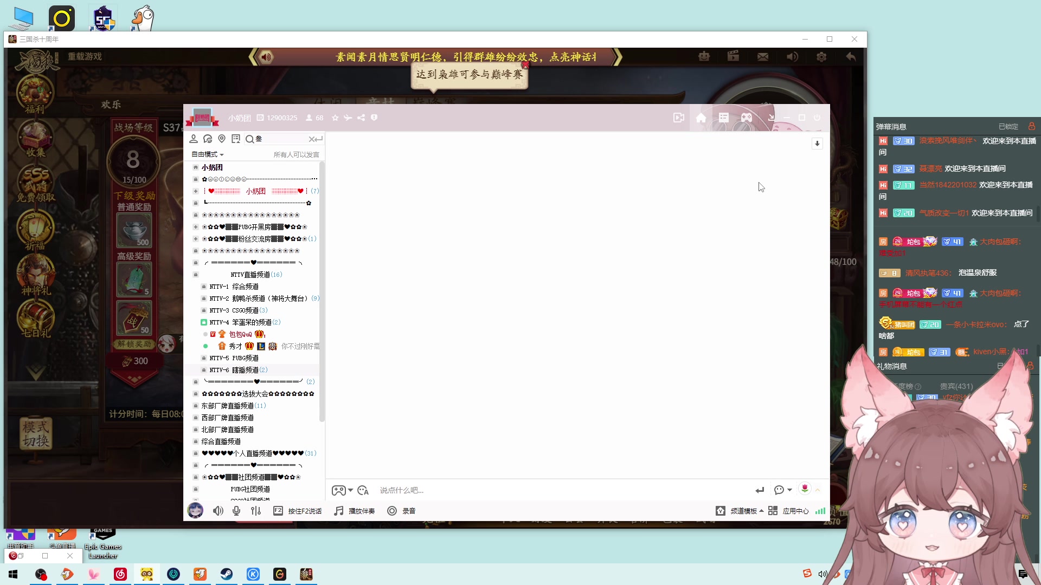
Task: Share the channel via share icon
Action: [361, 118]
